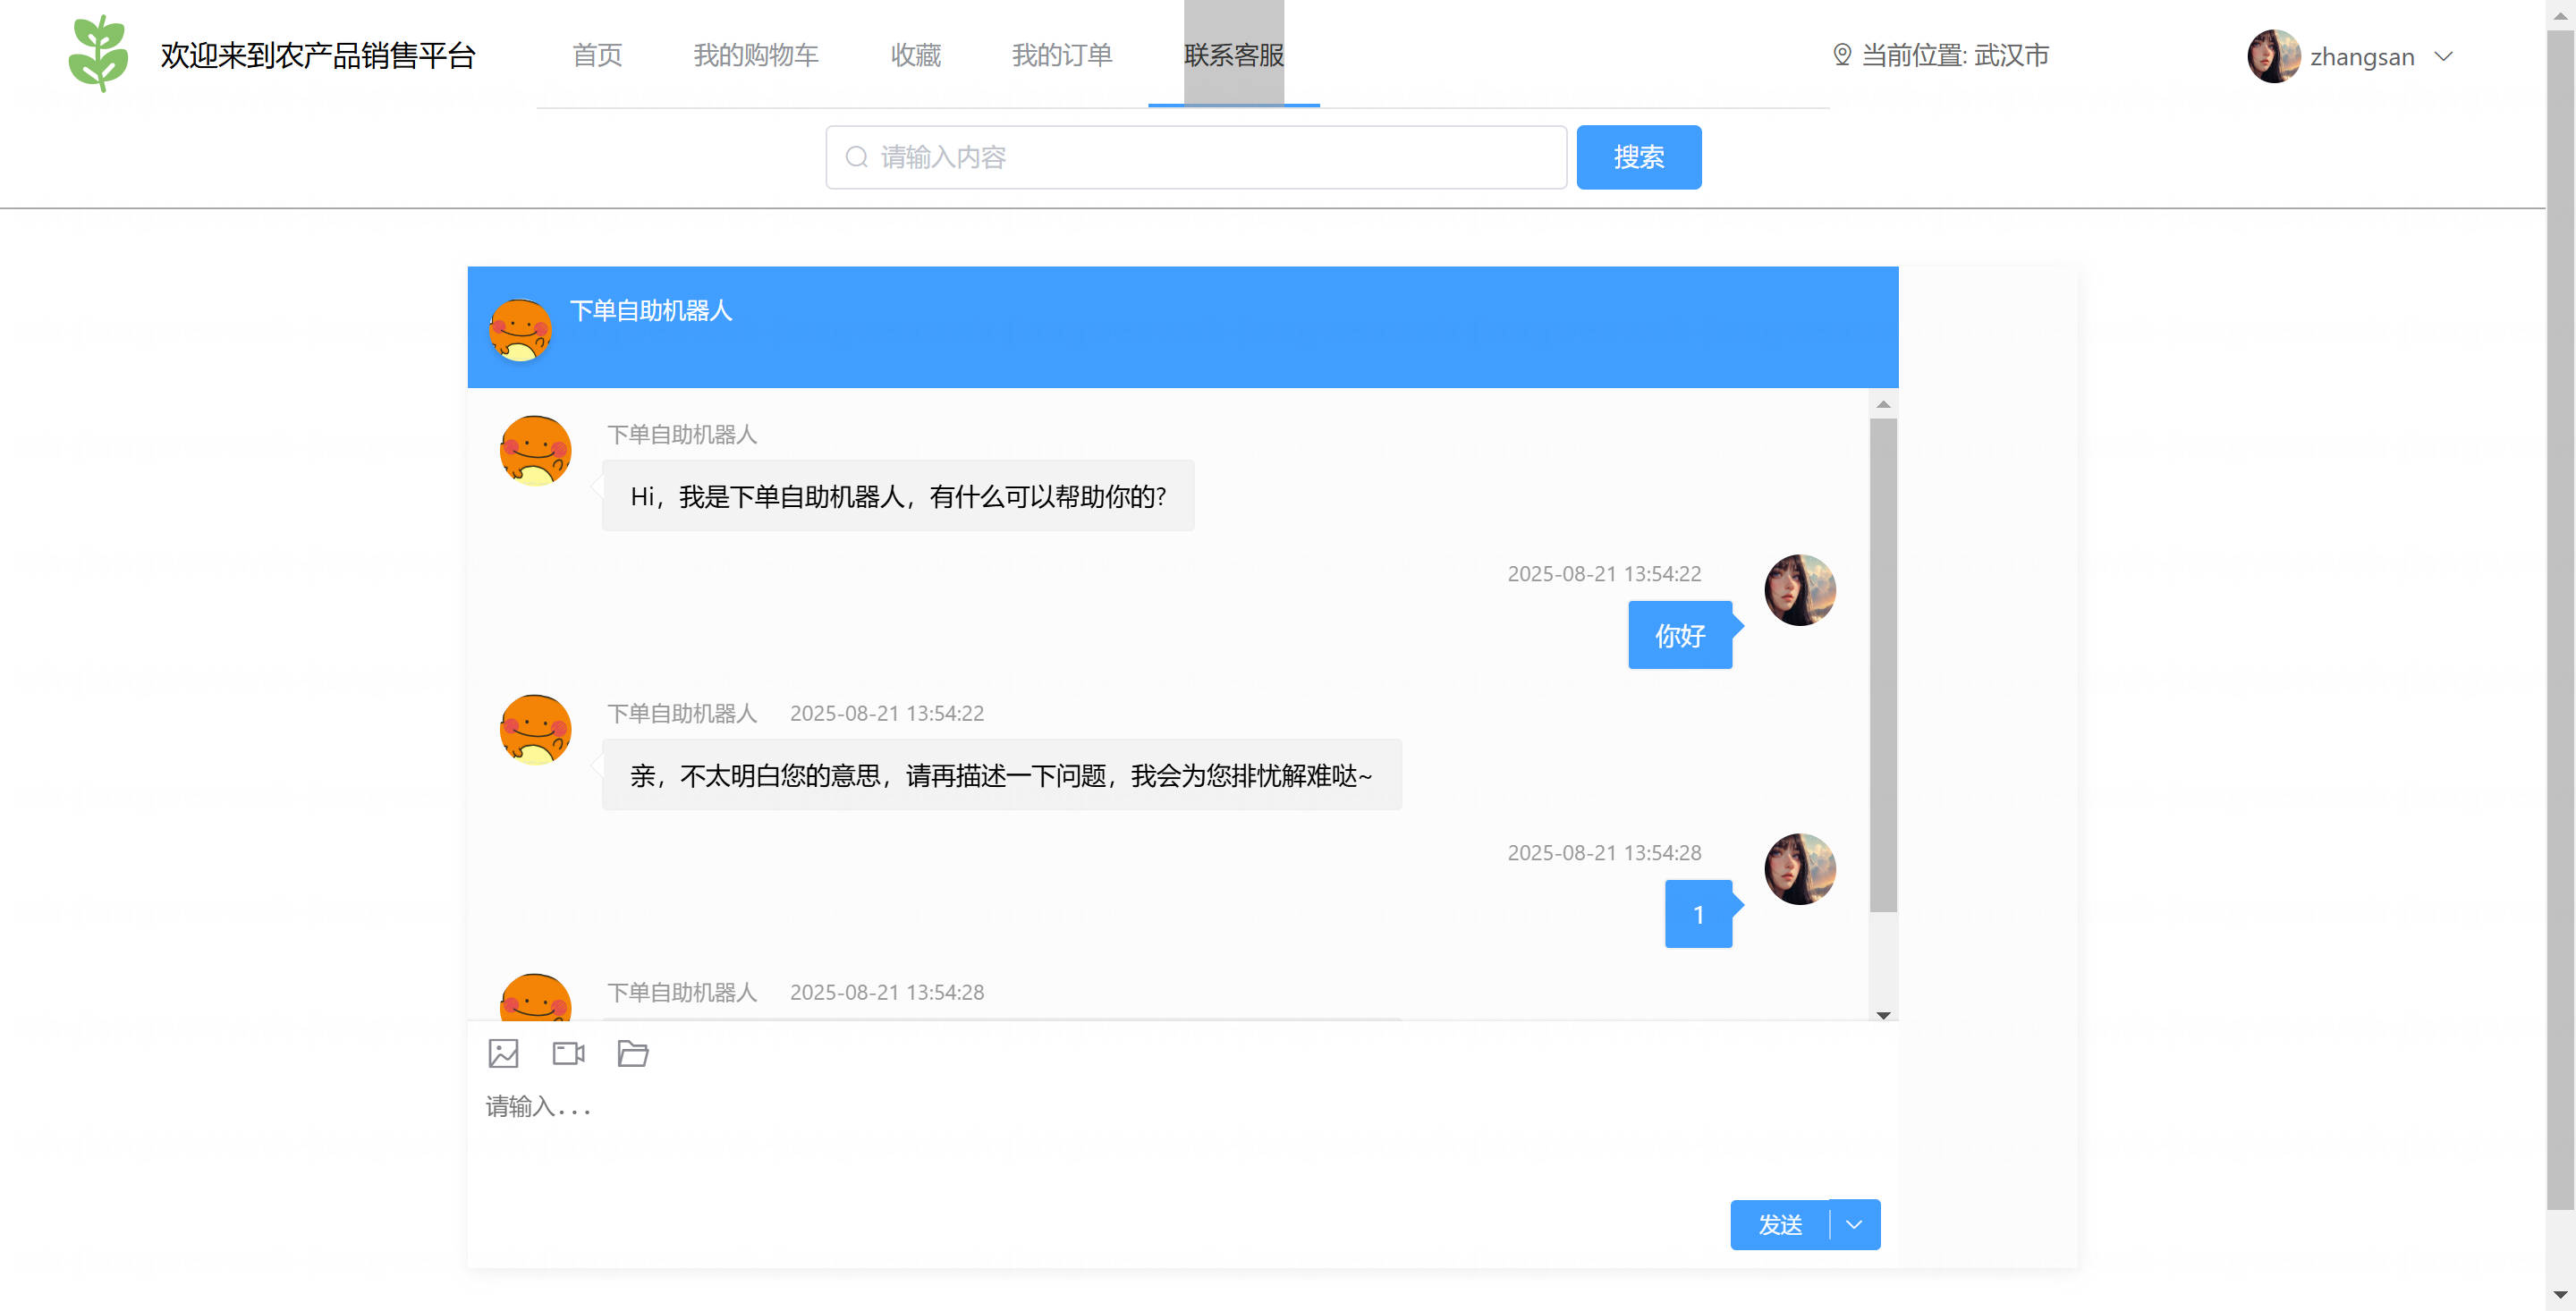Open the folder file upload icon
Viewport: 2576px width, 1311px height.
point(633,1053)
